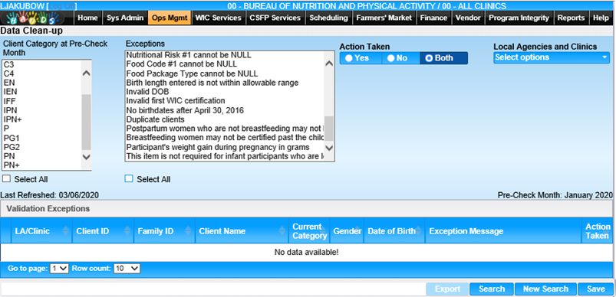Open the Sys Admin menu

click(x=124, y=18)
